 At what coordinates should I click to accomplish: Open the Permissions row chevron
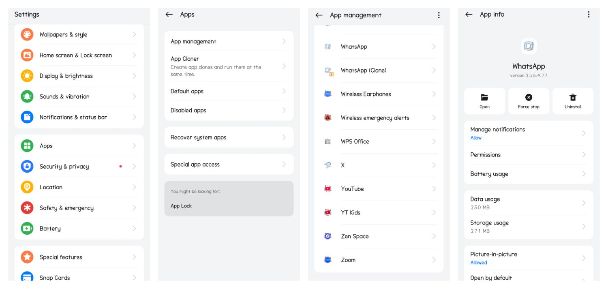[584, 155]
